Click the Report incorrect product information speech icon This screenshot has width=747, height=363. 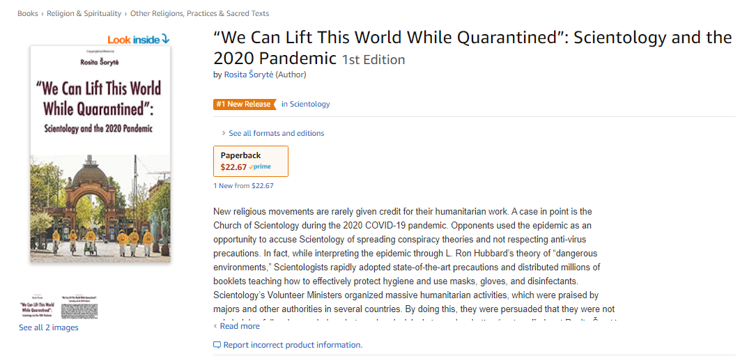click(217, 345)
